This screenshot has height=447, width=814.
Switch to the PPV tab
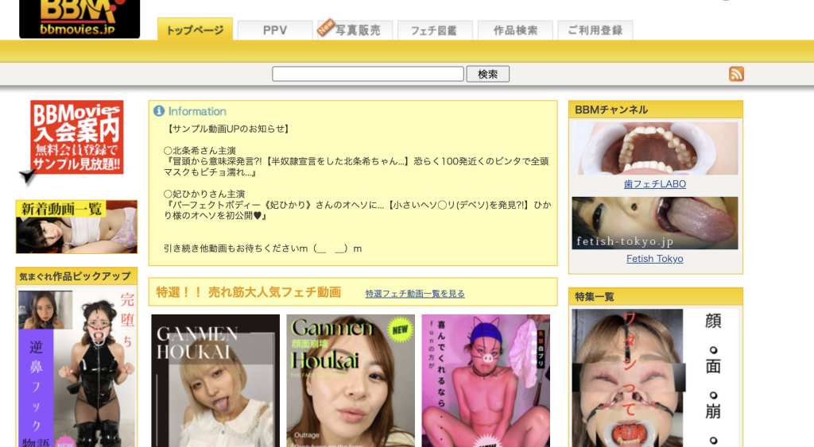[x=275, y=30]
